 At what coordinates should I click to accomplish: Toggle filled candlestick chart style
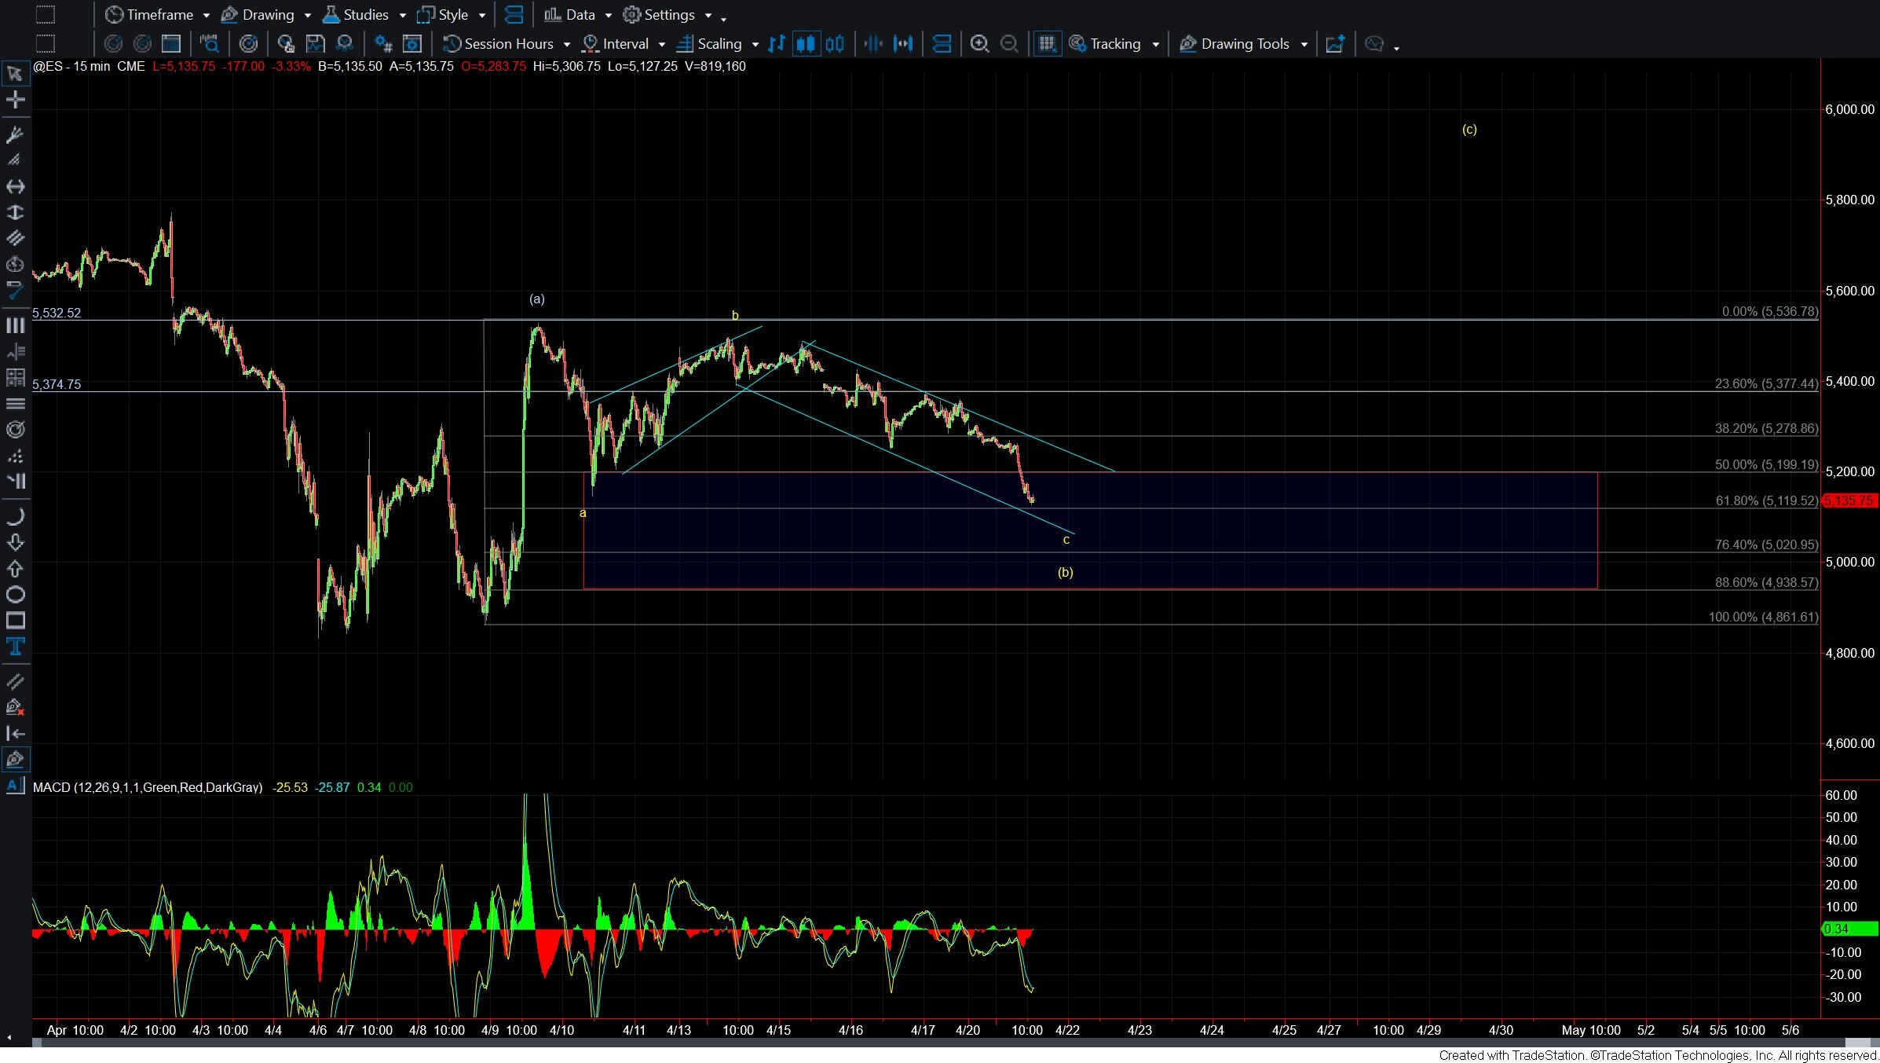point(806,44)
